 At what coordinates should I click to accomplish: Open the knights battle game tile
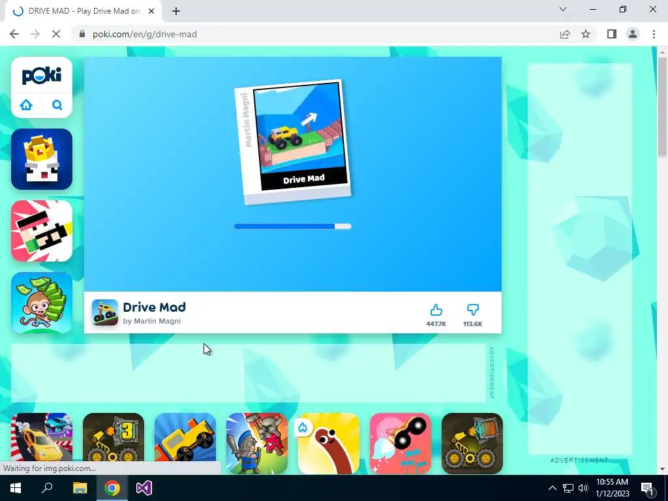click(257, 443)
